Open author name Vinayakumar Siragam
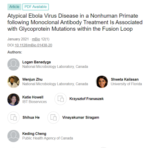The height and width of the screenshot is (148, 157). click(81, 117)
